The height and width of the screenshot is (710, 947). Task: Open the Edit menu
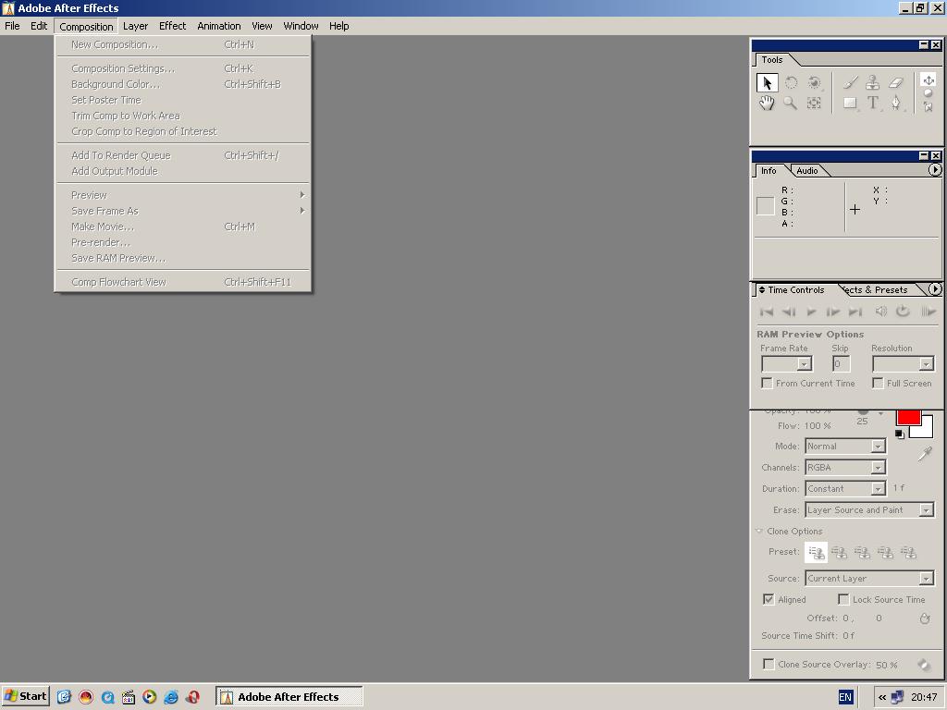pos(39,26)
